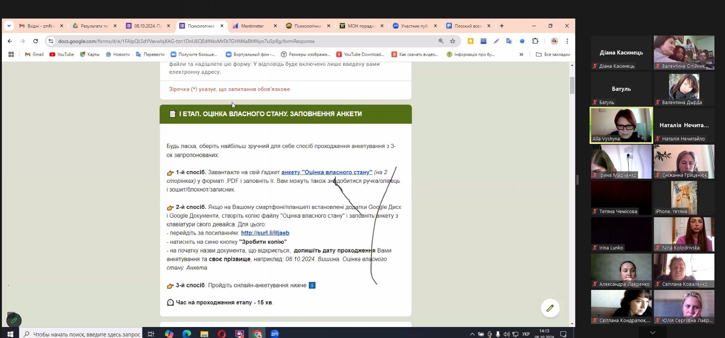
Task: Bookmark this page with the star icon
Action: 453,41
